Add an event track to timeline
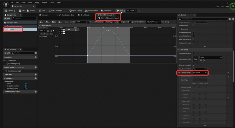This screenshot has width=235, height=128. point(54,22)
